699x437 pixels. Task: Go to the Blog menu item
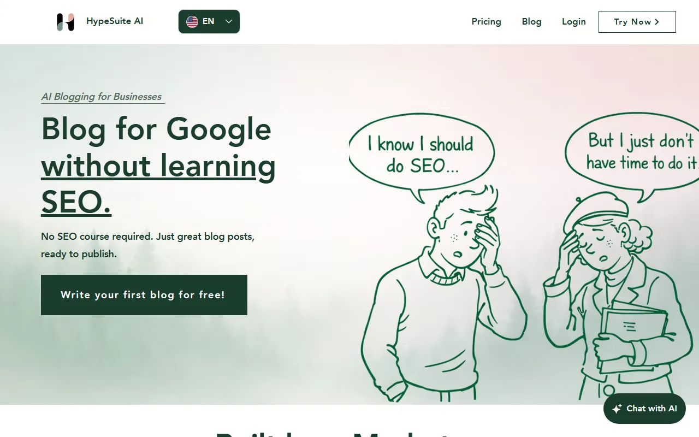(x=531, y=22)
